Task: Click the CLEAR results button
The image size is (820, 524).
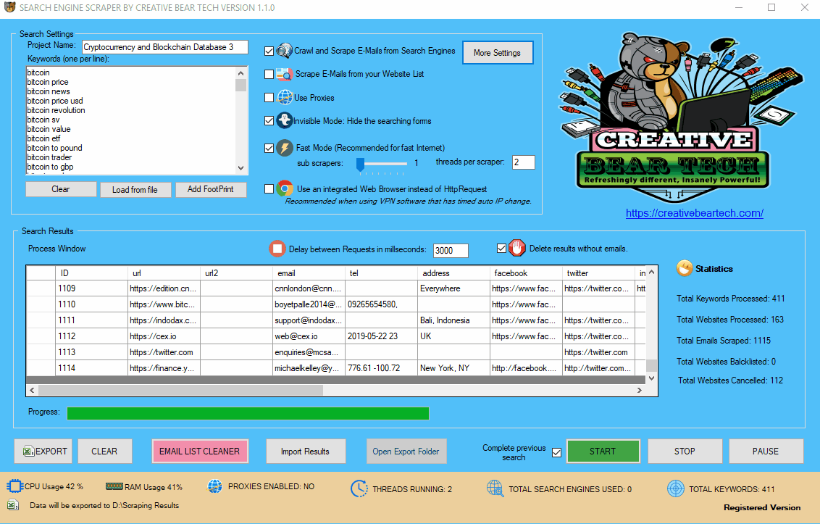Action: [104, 452]
